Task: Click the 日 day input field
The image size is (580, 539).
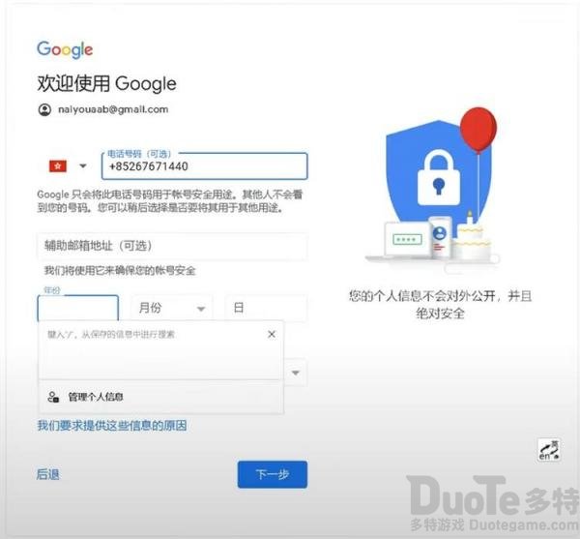Action: coord(266,308)
